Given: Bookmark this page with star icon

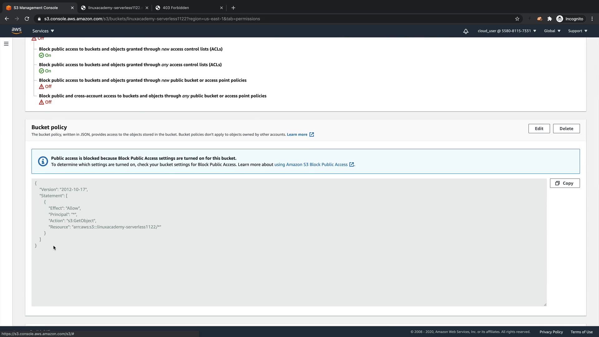Looking at the screenshot, I should [517, 19].
